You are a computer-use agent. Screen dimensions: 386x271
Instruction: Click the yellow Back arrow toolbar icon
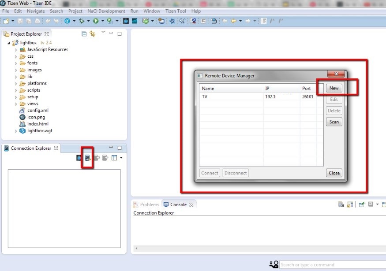tap(233, 21)
